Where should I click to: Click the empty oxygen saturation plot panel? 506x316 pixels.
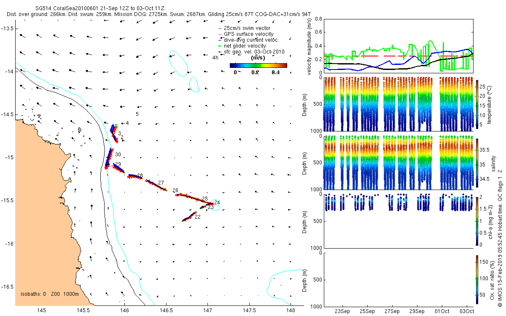point(398,279)
